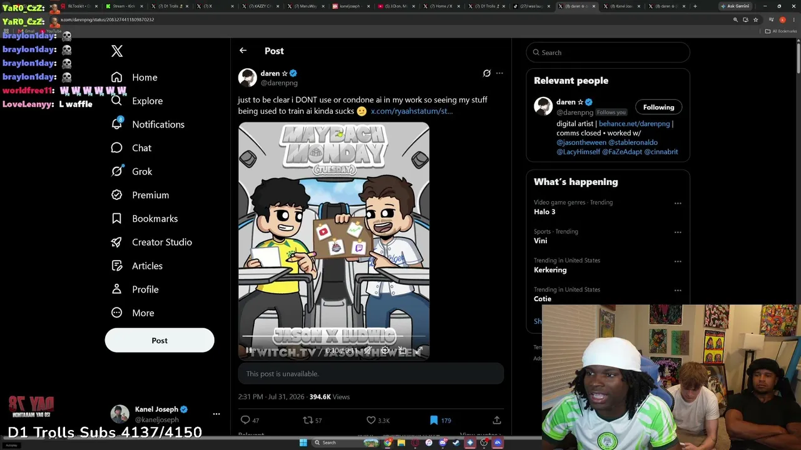The image size is (801, 450).
Task: Click the Grok icon on daren's post
Action: 487,73
